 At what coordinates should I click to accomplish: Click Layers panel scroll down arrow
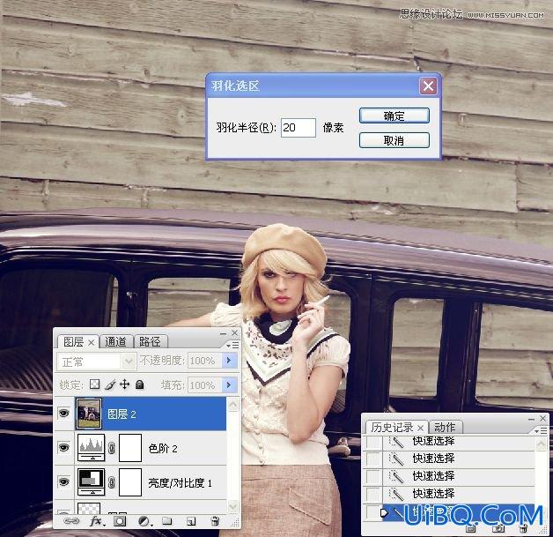(232, 507)
